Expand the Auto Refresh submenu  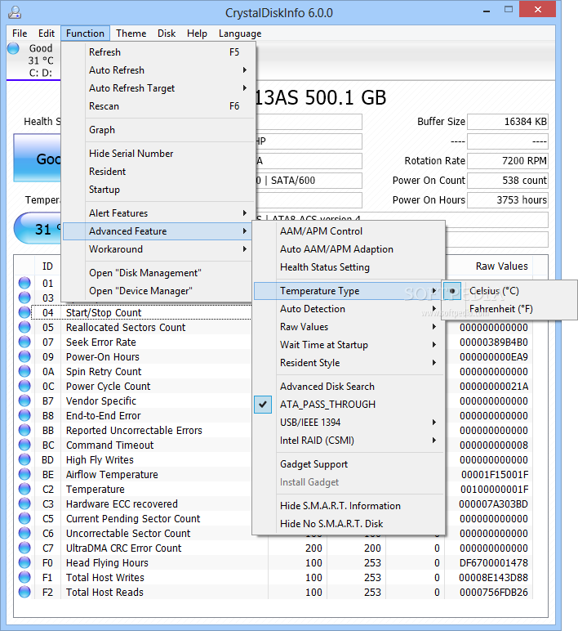coord(158,70)
